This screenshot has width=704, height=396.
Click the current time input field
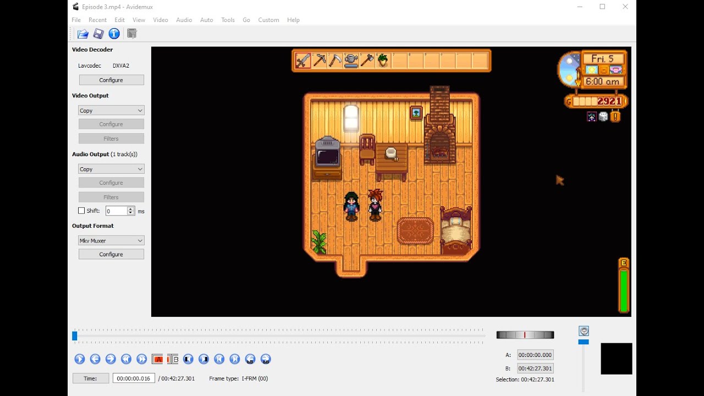click(134, 378)
